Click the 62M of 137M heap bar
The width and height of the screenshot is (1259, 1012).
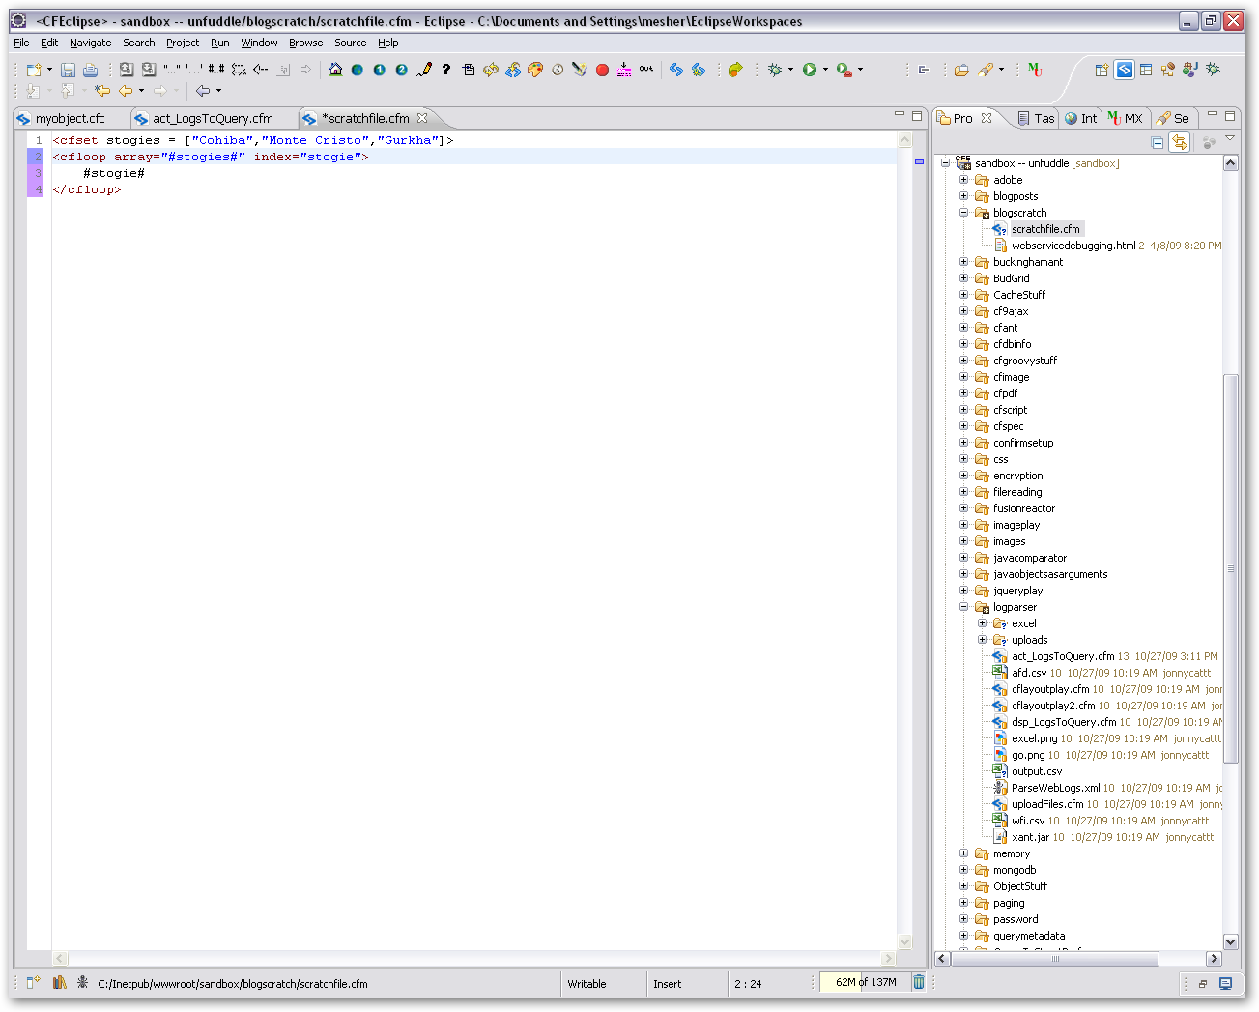(x=866, y=982)
